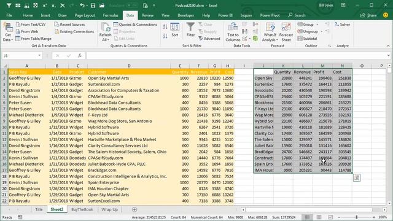Click Insert Function fx button
393x221 pixels.
tap(80, 55)
